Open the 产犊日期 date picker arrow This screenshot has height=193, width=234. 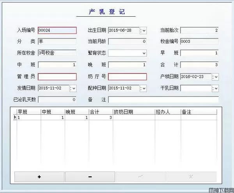tap(215, 77)
